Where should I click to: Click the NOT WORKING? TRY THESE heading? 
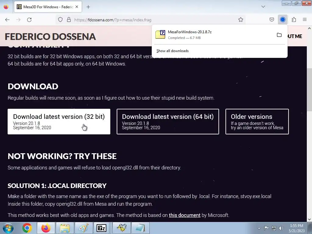[x=62, y=156]
